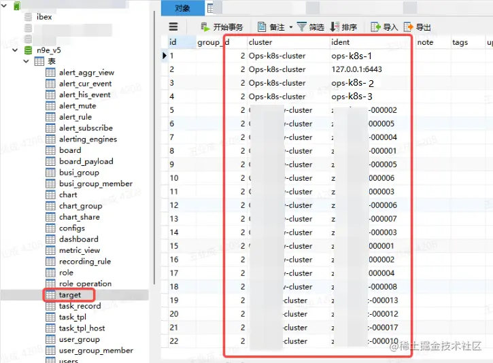The image size is (493, 363).
Task: Collapse the n9e_v5 database node
Action: (15, 50)
